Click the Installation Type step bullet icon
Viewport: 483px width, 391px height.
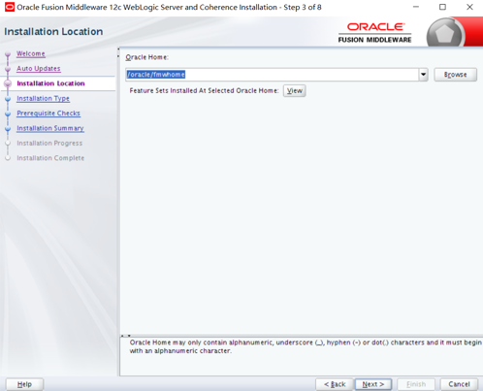point(8,99)
